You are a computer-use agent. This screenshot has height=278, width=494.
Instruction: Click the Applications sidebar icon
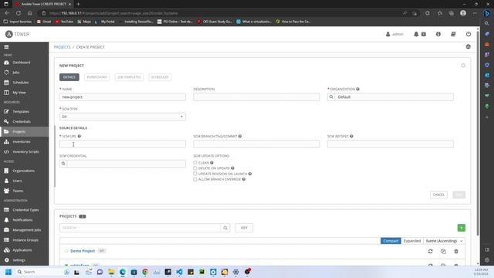[6, 250]
